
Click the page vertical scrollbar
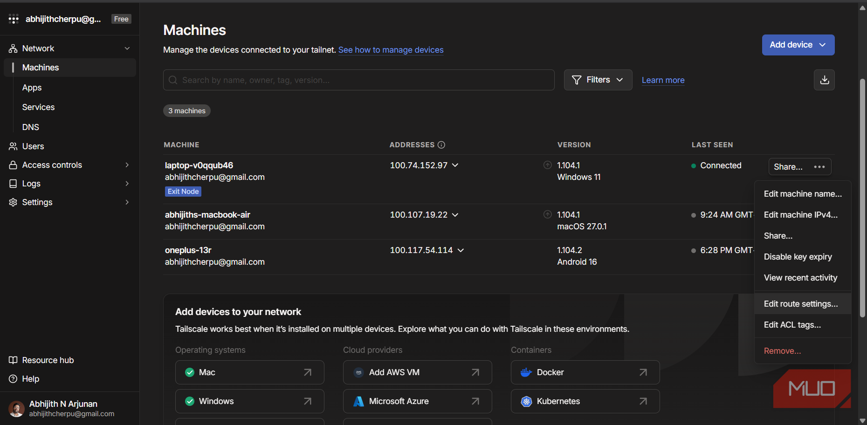click(x=862, y=198)
